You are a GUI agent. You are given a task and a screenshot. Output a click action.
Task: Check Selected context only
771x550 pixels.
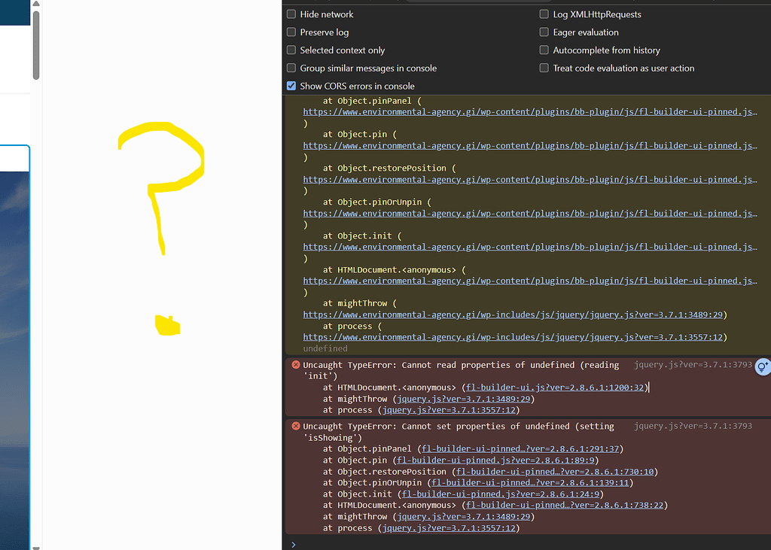click(x=291, y=50)
